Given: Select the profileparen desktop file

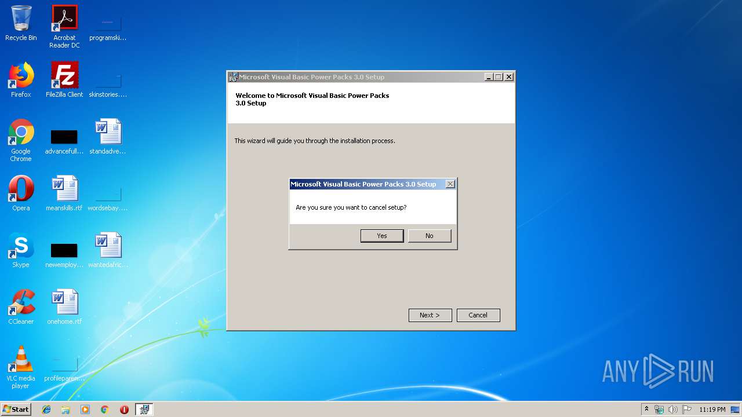Looking at the screenshot, I should click(64, 370).
